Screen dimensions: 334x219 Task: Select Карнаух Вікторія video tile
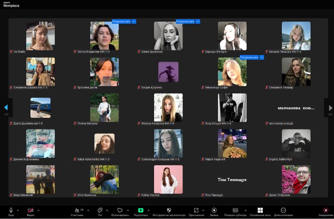point(232,36)
